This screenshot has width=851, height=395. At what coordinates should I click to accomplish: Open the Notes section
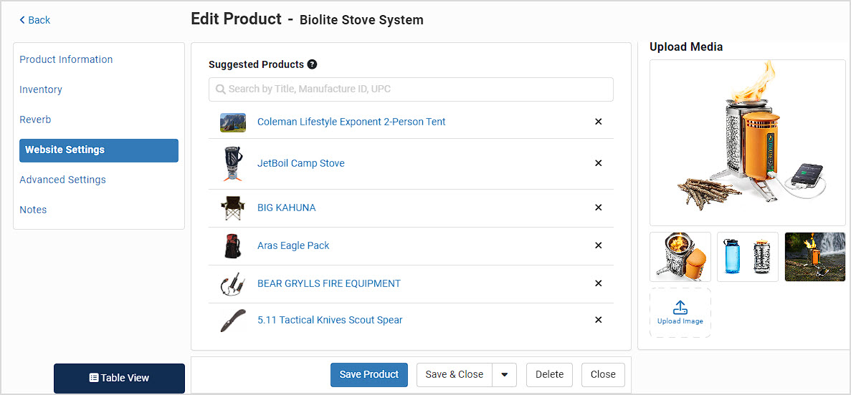pyautogui.click(x=33, y=210)
